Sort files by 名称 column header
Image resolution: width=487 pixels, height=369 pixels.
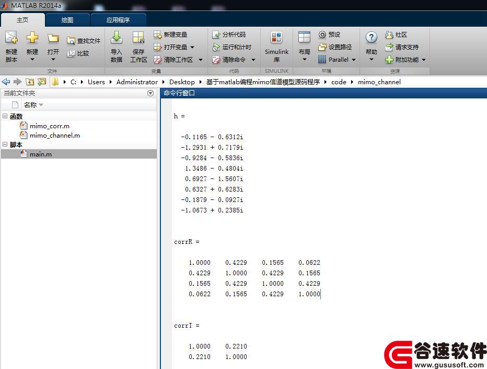(30, 105)
